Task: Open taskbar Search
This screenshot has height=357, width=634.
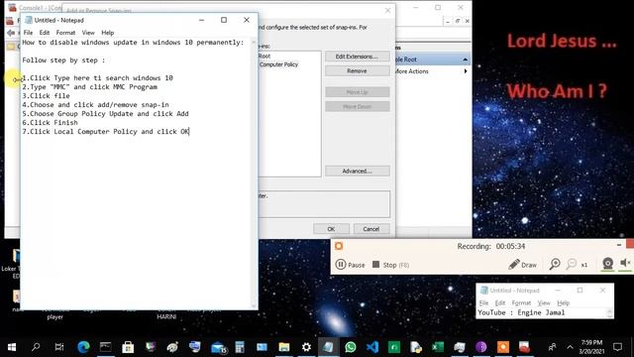Action: [36, 347]
